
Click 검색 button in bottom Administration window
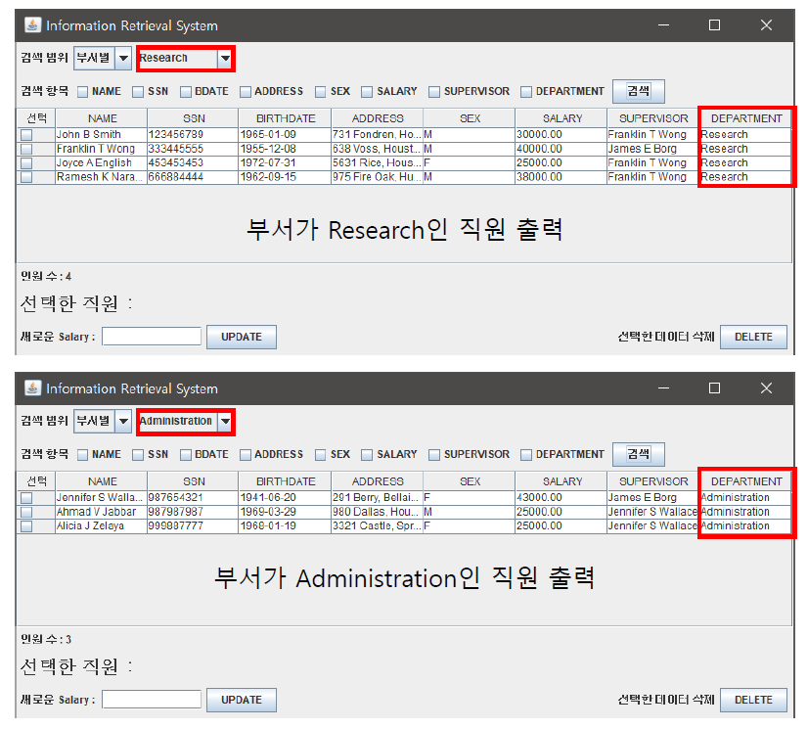pos(638,454)
